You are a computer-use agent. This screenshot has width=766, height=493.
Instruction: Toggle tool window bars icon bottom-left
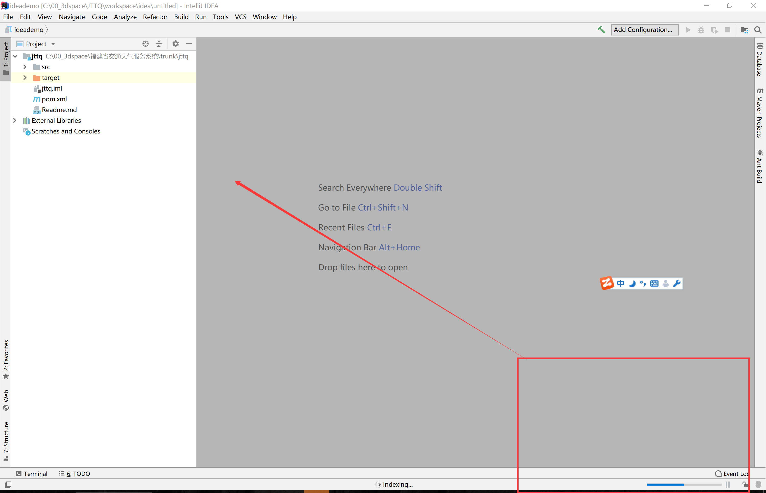click(8, 484)
